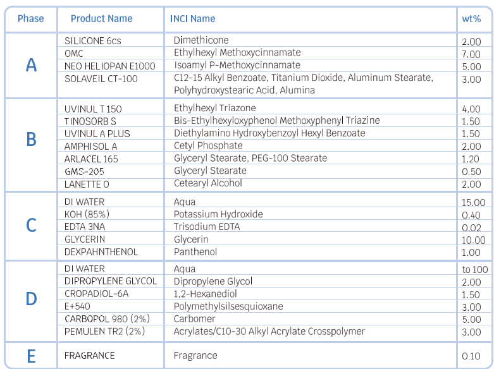This screenshot has width=494, height=369.
Task: Click wt% value 15.00 for DI WATER
Action: pyautogui.click(x=474, y=202)
